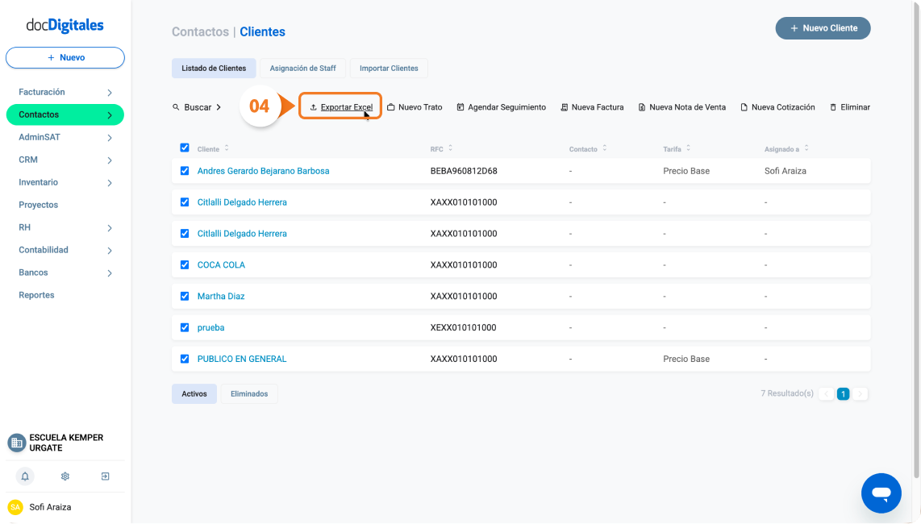Click Sofi Araiza in Asignado a column
This screenshot has height=524, width=921.
(786, 171)
